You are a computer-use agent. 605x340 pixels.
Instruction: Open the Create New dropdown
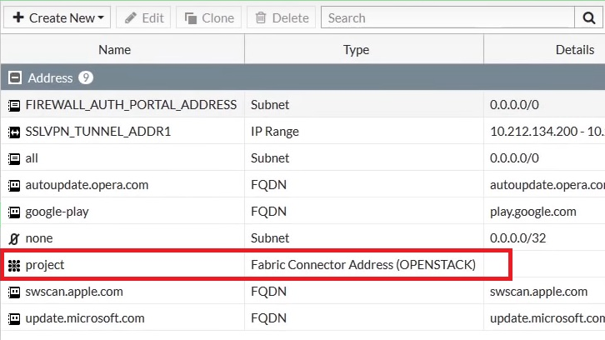[x=57, y=17]
